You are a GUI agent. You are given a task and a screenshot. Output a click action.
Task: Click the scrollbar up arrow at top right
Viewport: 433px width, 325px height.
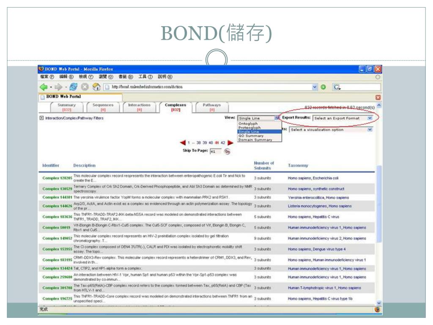click(379, 105)
